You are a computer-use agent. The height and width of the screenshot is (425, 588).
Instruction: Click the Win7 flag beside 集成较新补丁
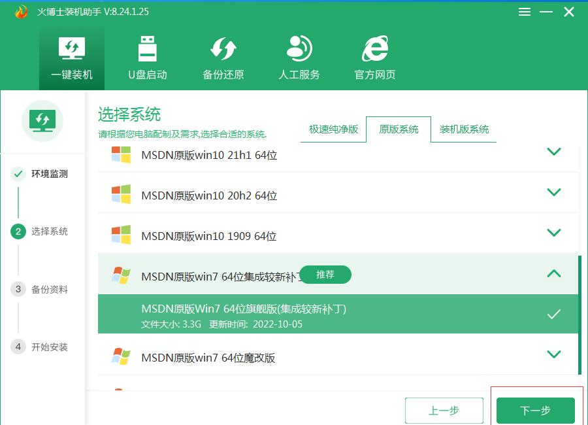(121, 275)
